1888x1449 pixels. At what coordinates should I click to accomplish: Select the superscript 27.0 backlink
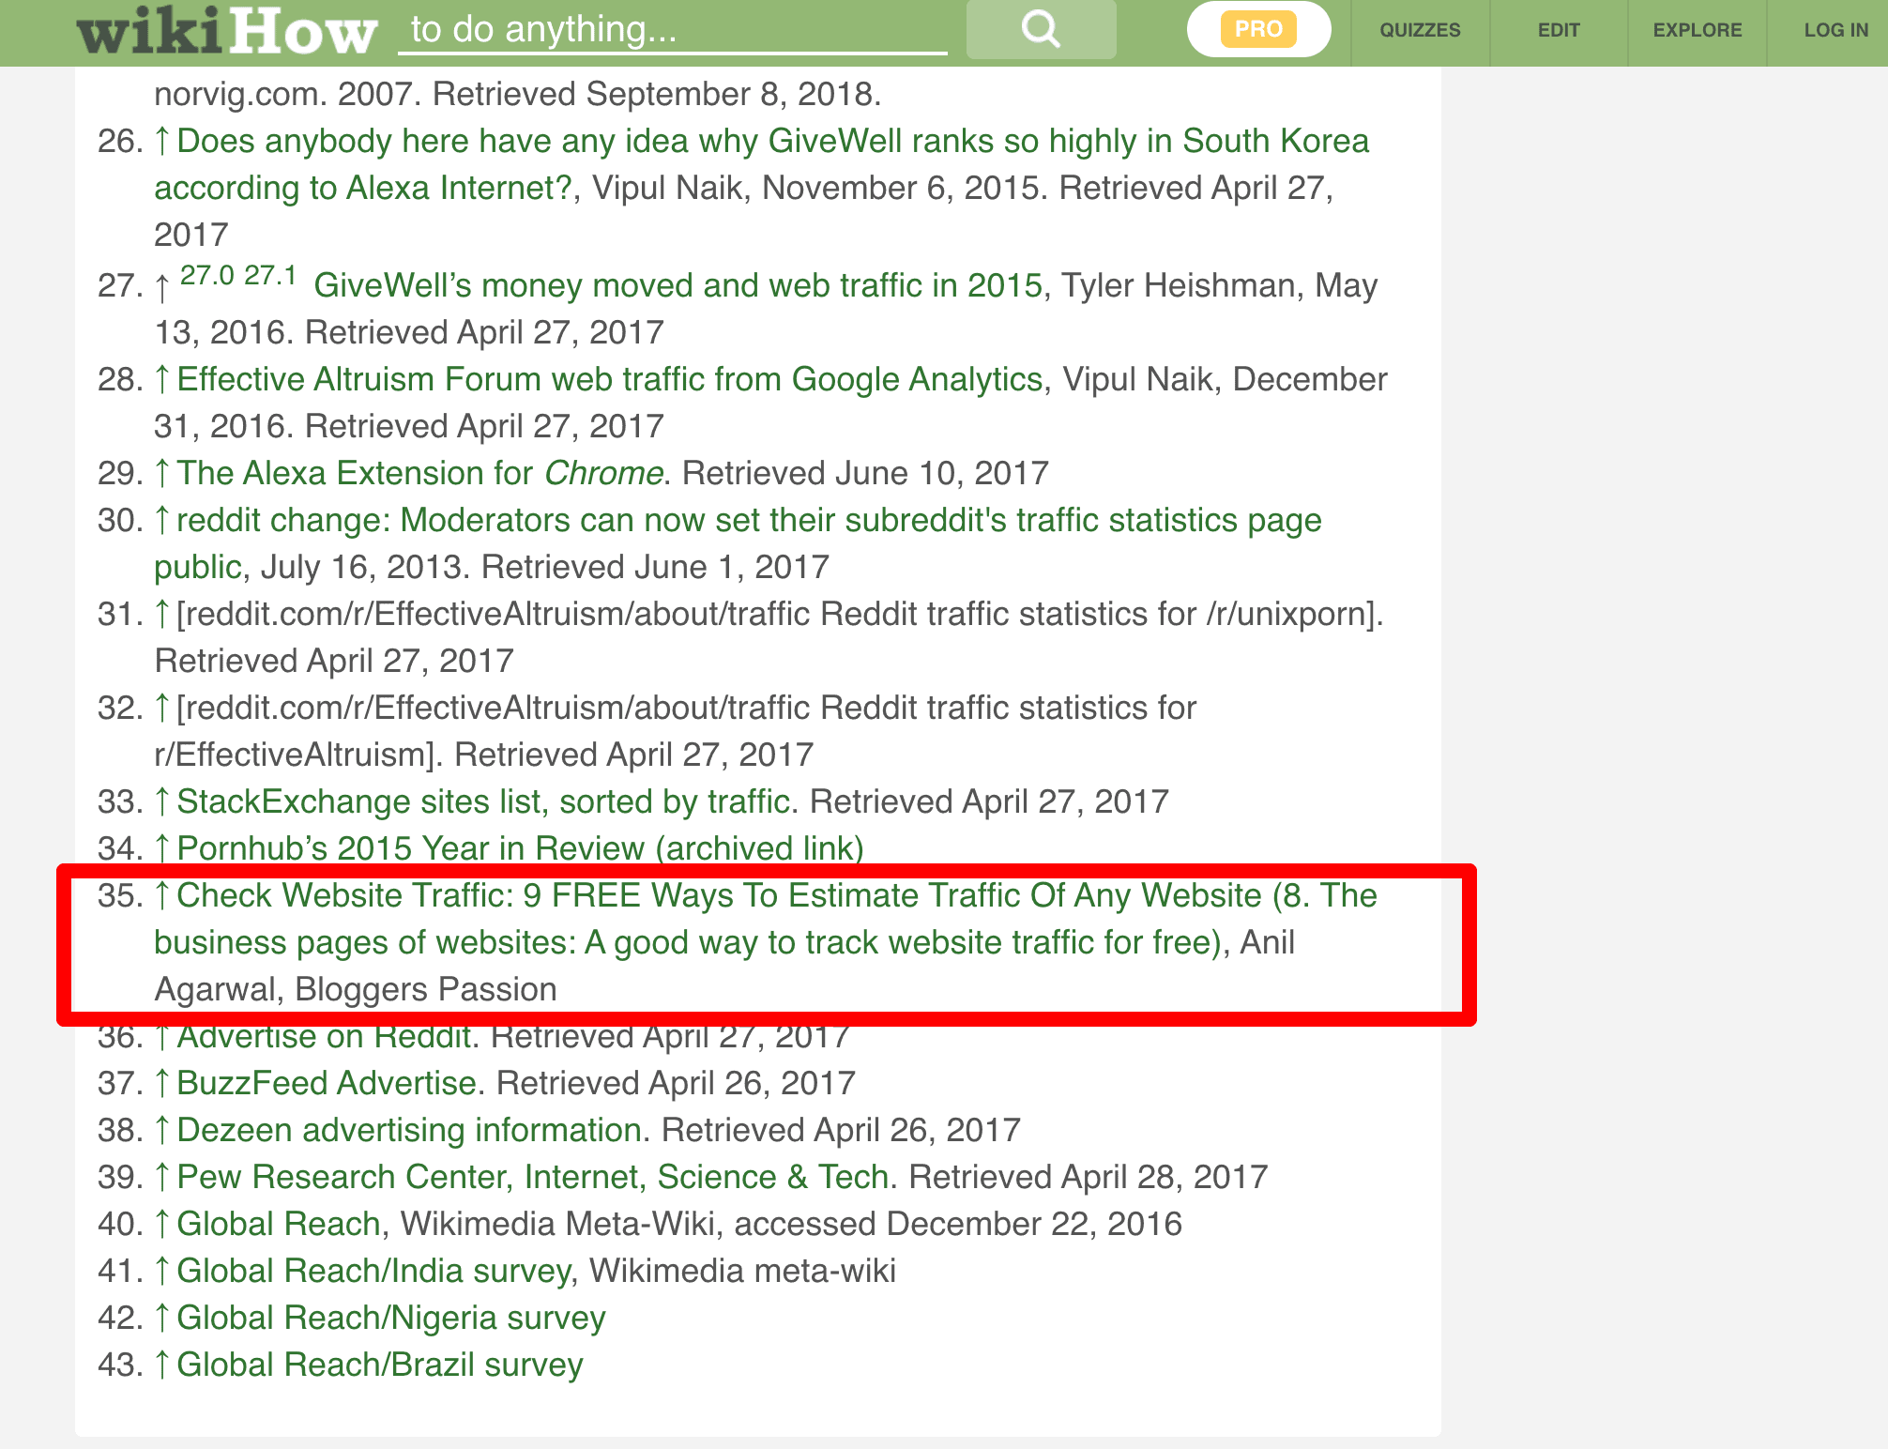[x=206, y=277]
